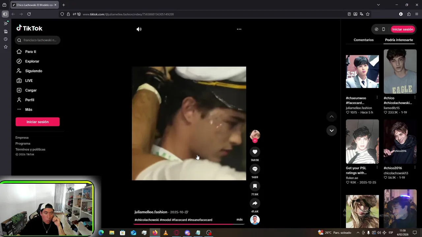
Task: Open the Perfil page
Action: click(30, 100)
